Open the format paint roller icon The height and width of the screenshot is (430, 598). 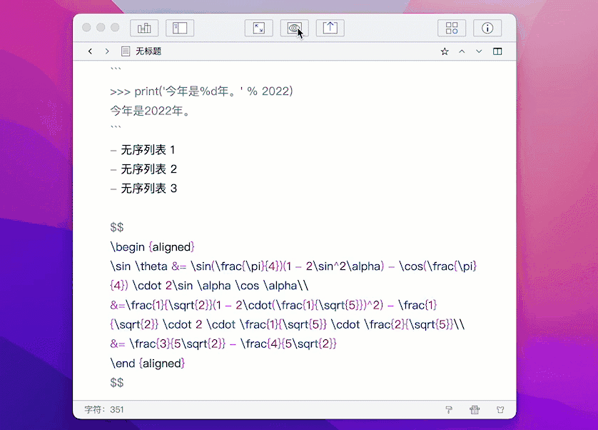pyautogui.click(x=449, y=410)
